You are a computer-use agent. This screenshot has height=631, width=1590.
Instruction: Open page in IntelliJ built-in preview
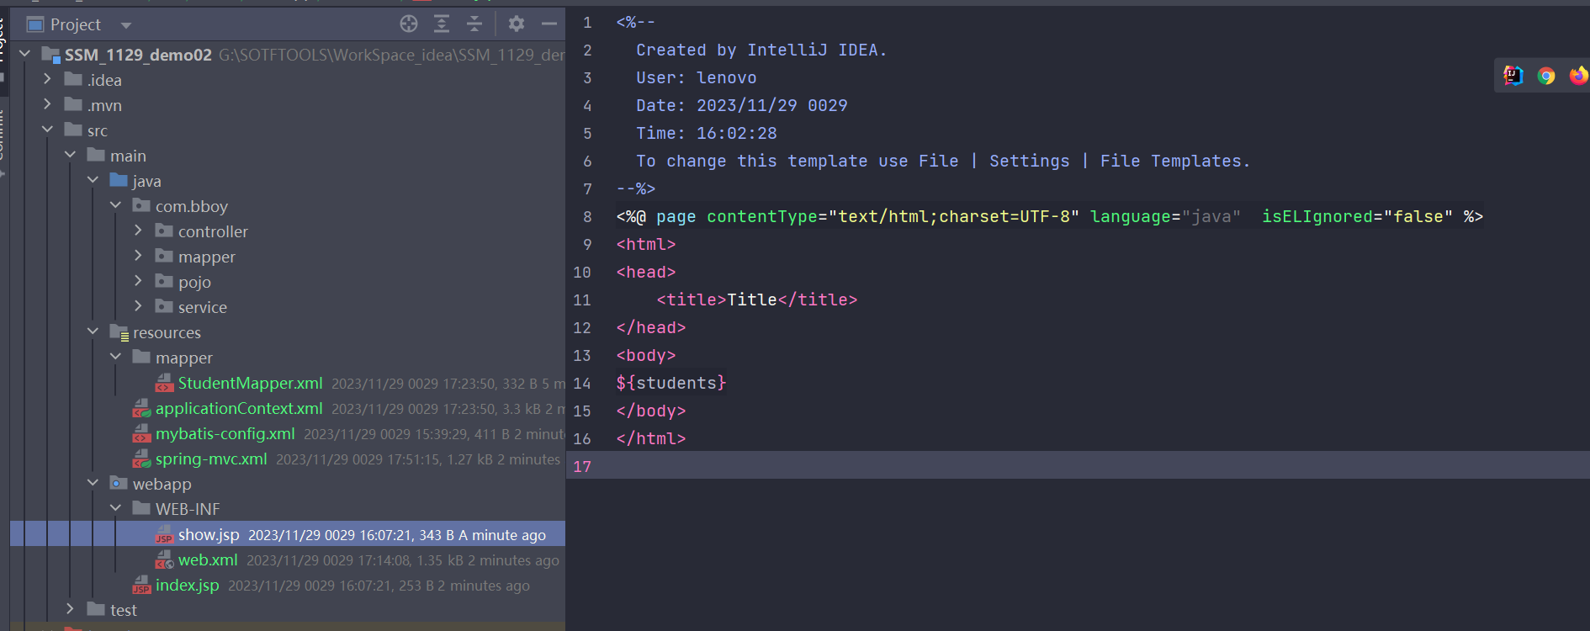1513,76
